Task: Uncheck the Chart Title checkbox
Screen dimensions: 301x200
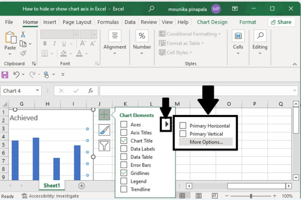Action: (124, 141)
